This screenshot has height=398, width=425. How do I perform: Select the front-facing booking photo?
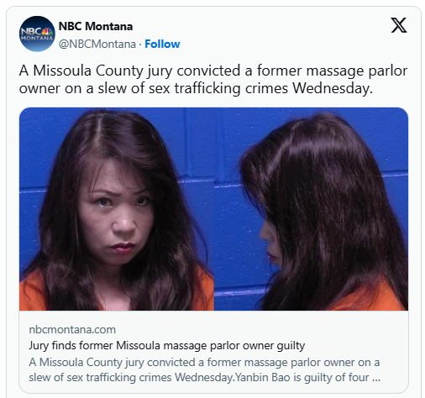[117, 209]
